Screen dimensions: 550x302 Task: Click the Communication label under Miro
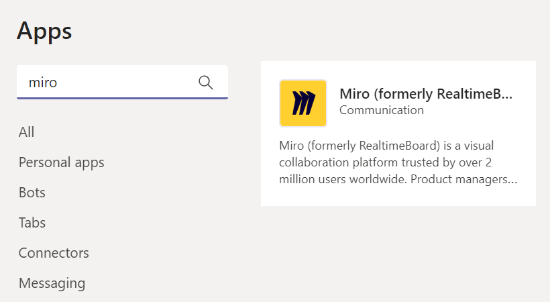(381, 110)
